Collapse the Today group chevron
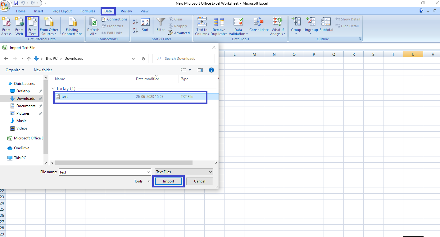440x237 pixels. coord(53,89)
